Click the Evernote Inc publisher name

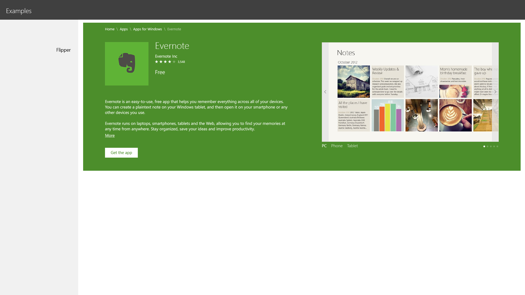[166, 56]
